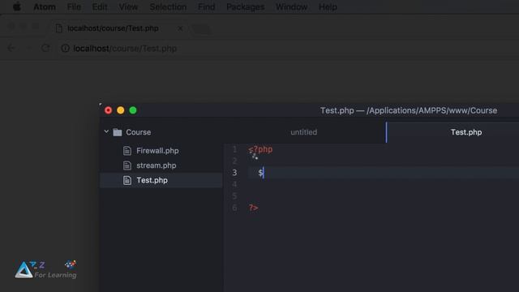
Task: Open the Atom application menu
Action: 45,7
